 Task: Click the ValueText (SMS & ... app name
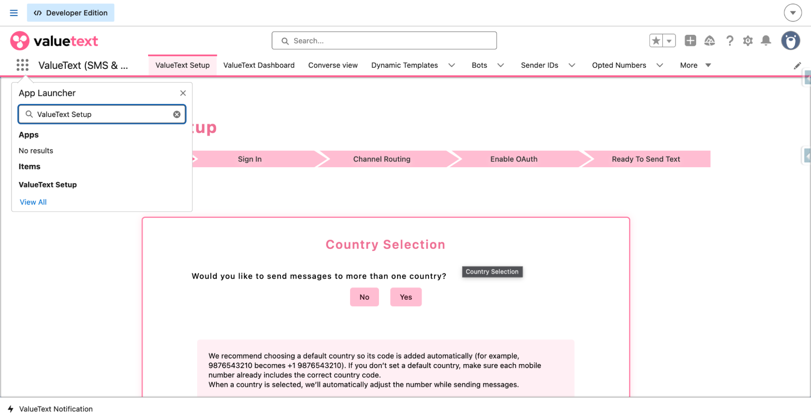(83, 65)
